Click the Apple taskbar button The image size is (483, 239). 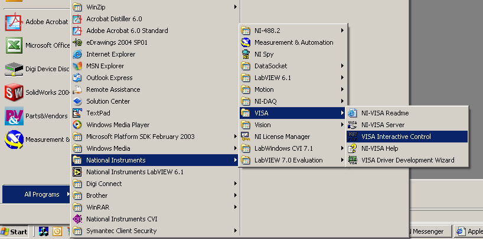[469, 231]
